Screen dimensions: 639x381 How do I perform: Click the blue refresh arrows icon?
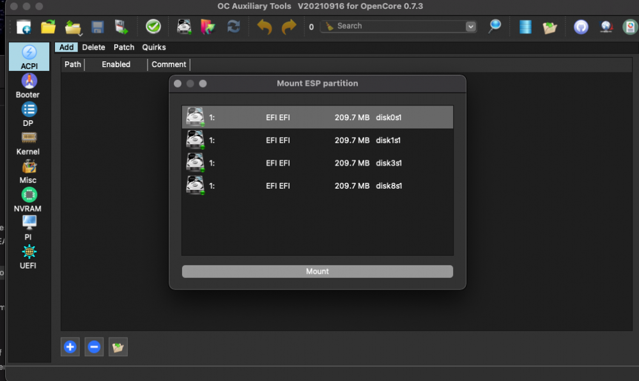[x=233, y=27]
